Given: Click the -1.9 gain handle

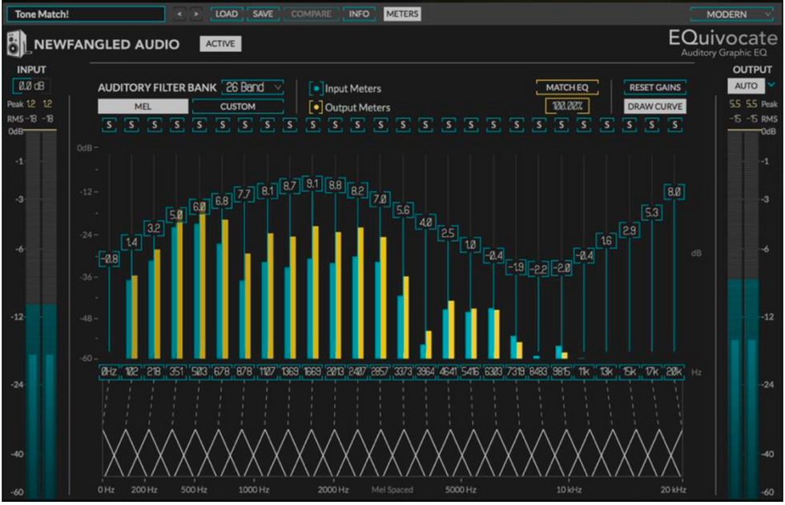Looking at the screenshot, I should 516,267.
